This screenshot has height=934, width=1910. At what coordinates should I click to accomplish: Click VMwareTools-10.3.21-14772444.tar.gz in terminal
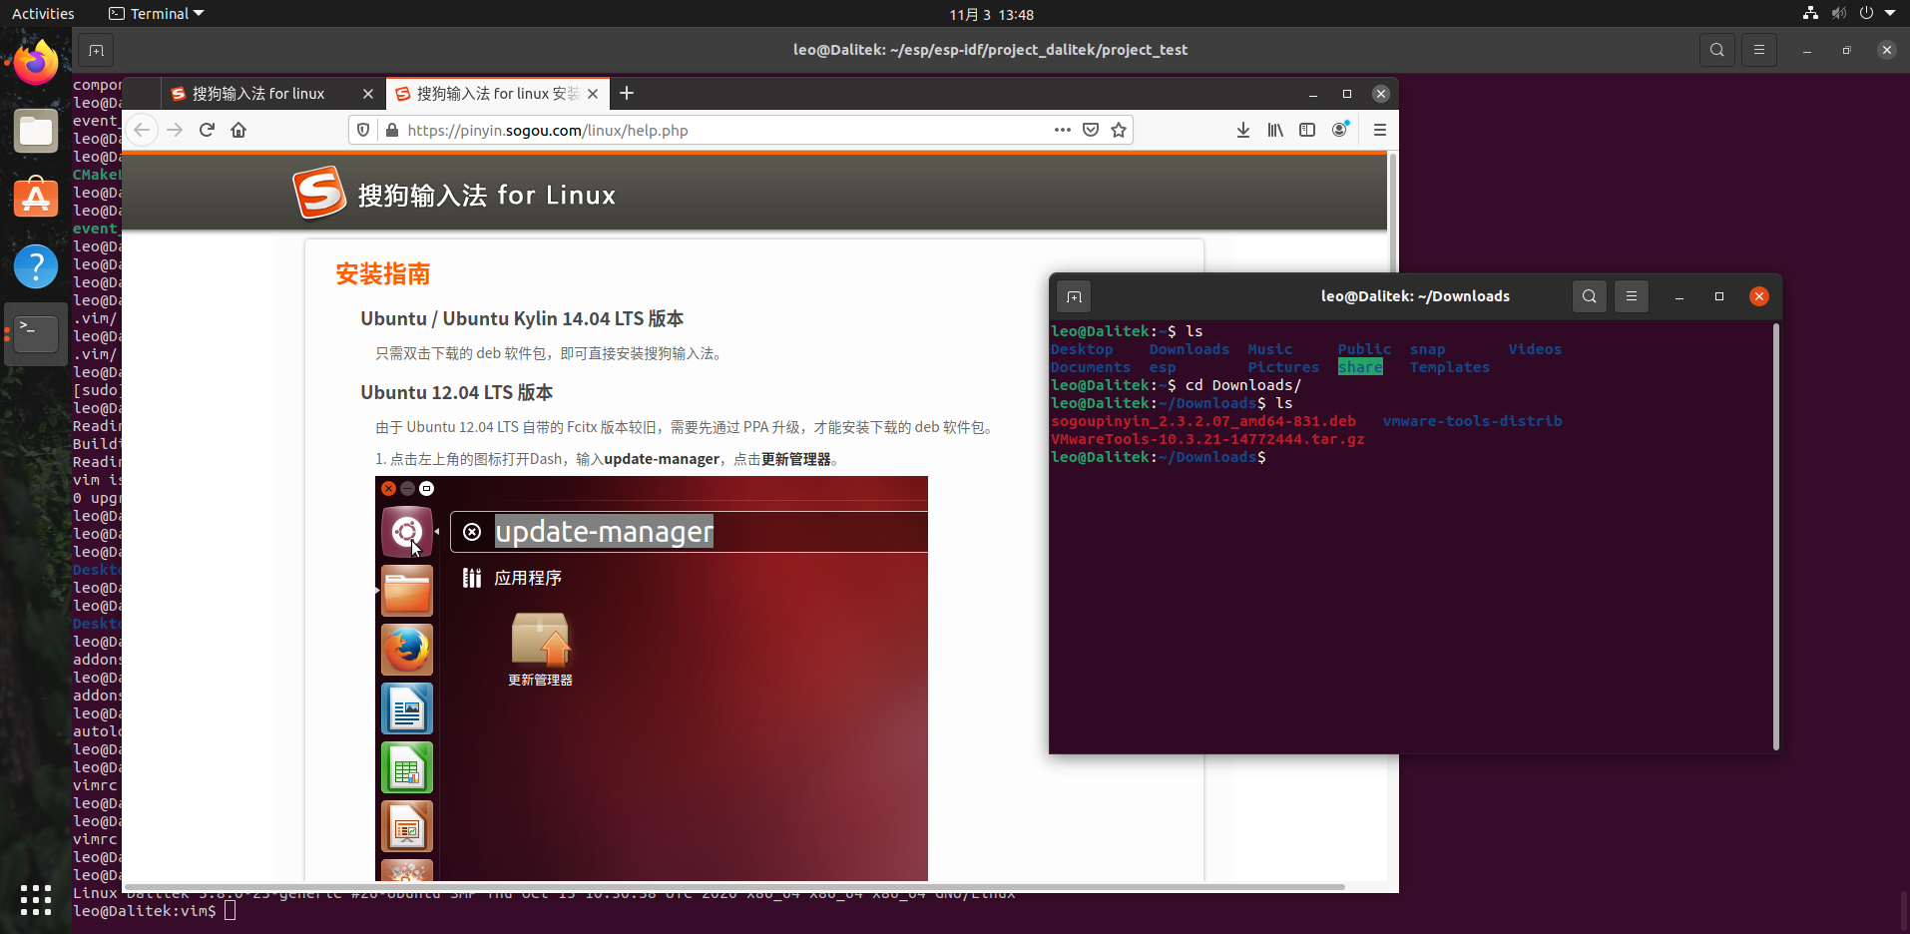point(1207,439)
